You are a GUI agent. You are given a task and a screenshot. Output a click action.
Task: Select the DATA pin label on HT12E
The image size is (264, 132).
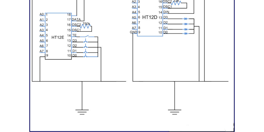[x=76, y=20]
